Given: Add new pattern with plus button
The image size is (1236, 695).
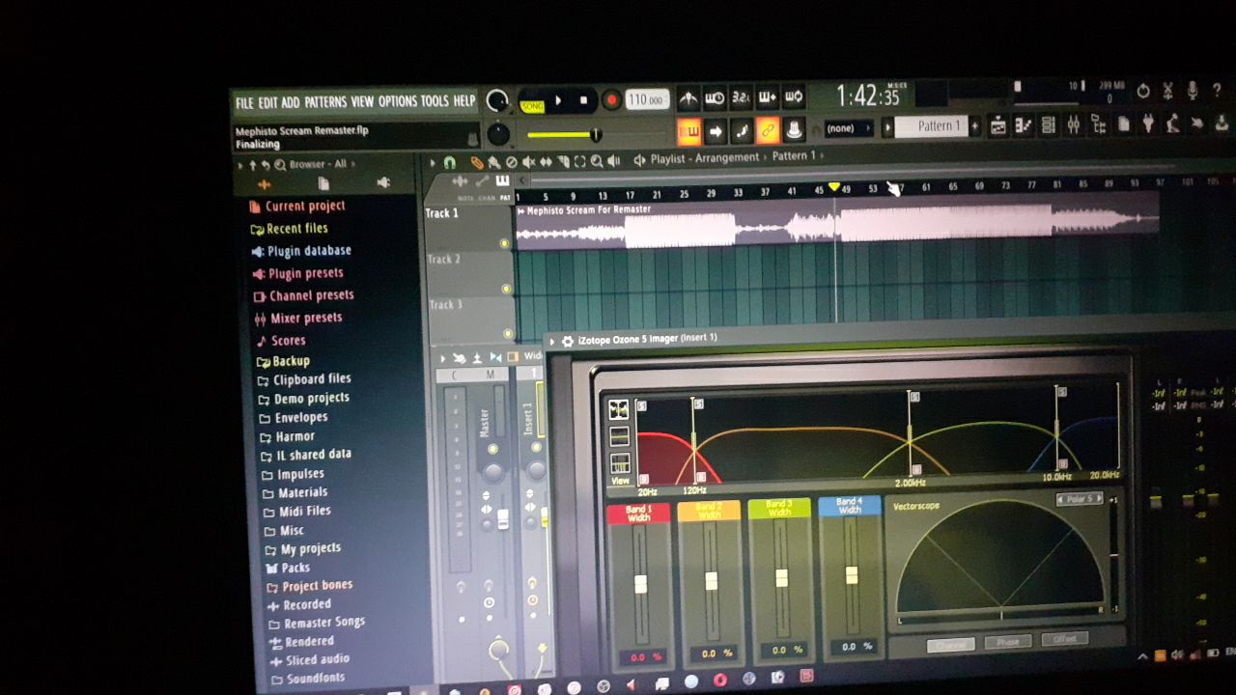Looking at the screenshot, I should (974, 125).
